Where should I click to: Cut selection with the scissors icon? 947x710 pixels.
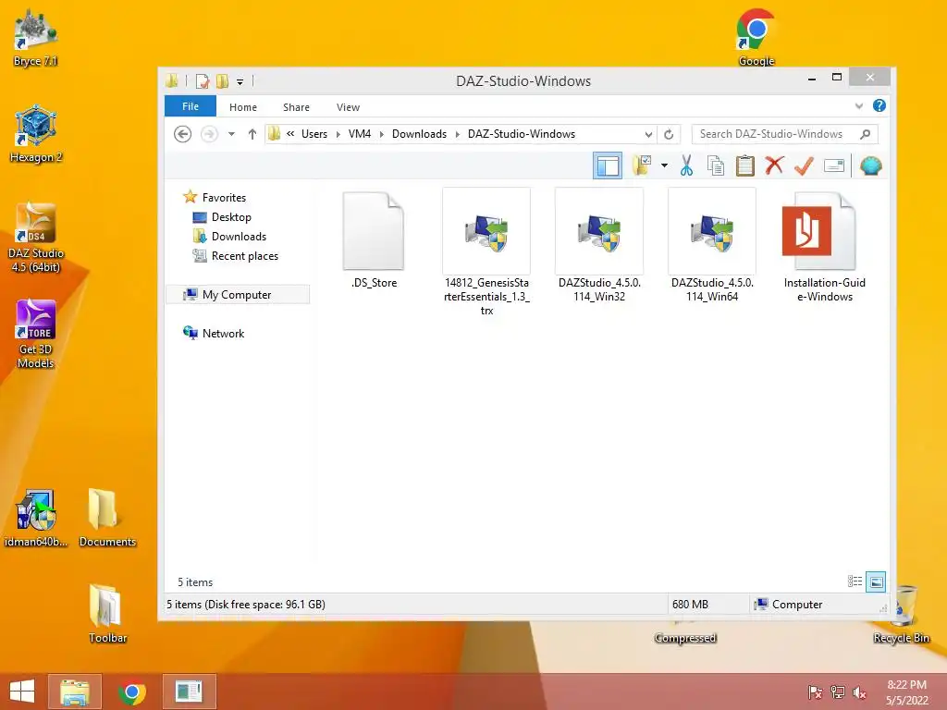[686, 165]
